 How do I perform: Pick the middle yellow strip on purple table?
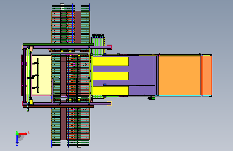[x=110, y=76]
